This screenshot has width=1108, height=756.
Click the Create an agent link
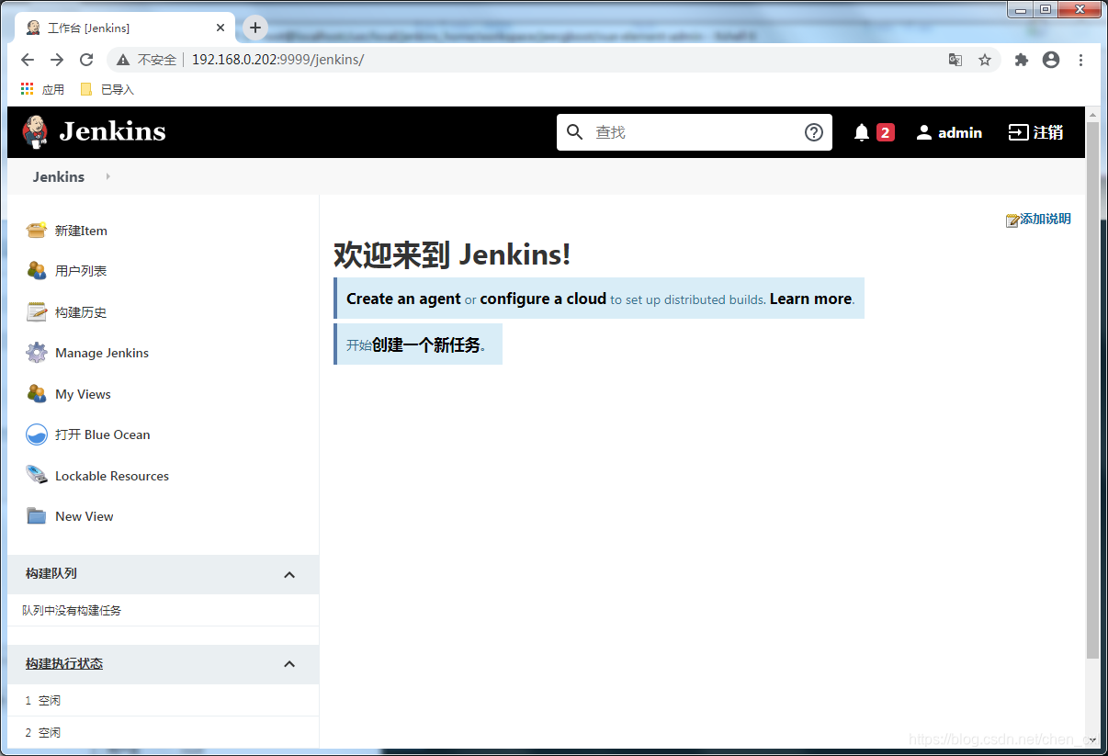click(x=403, y=299)
